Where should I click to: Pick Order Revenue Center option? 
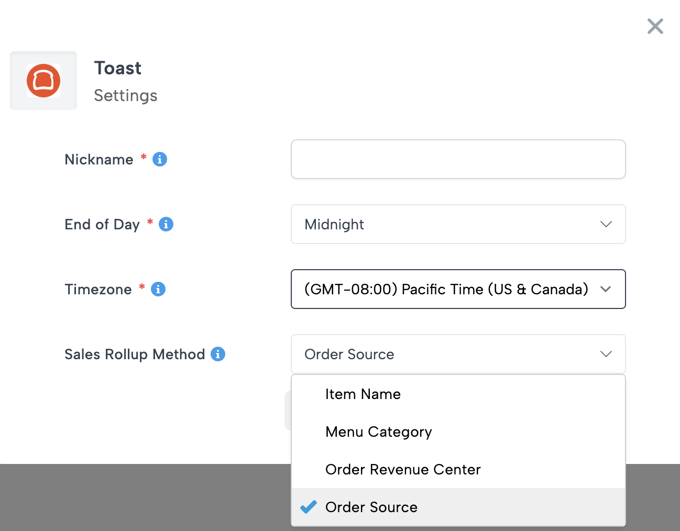pos(403,469)
